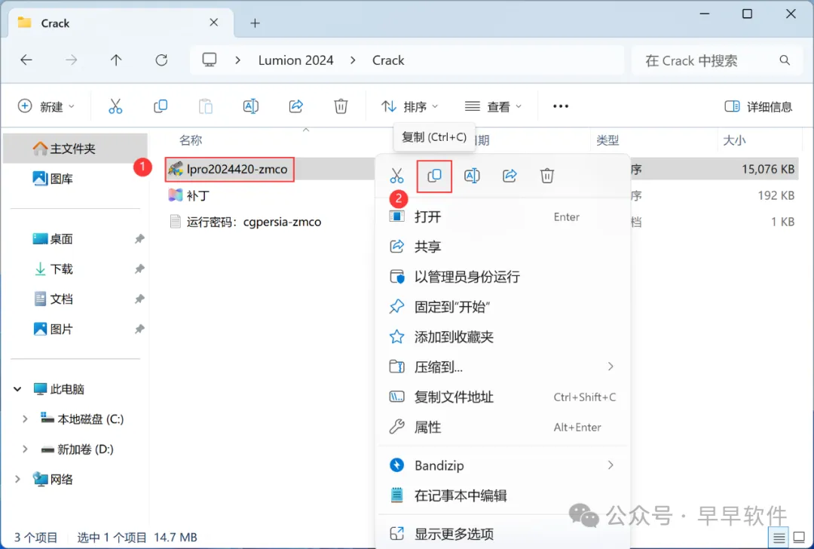Choose 共享 from the context menu

503,247
